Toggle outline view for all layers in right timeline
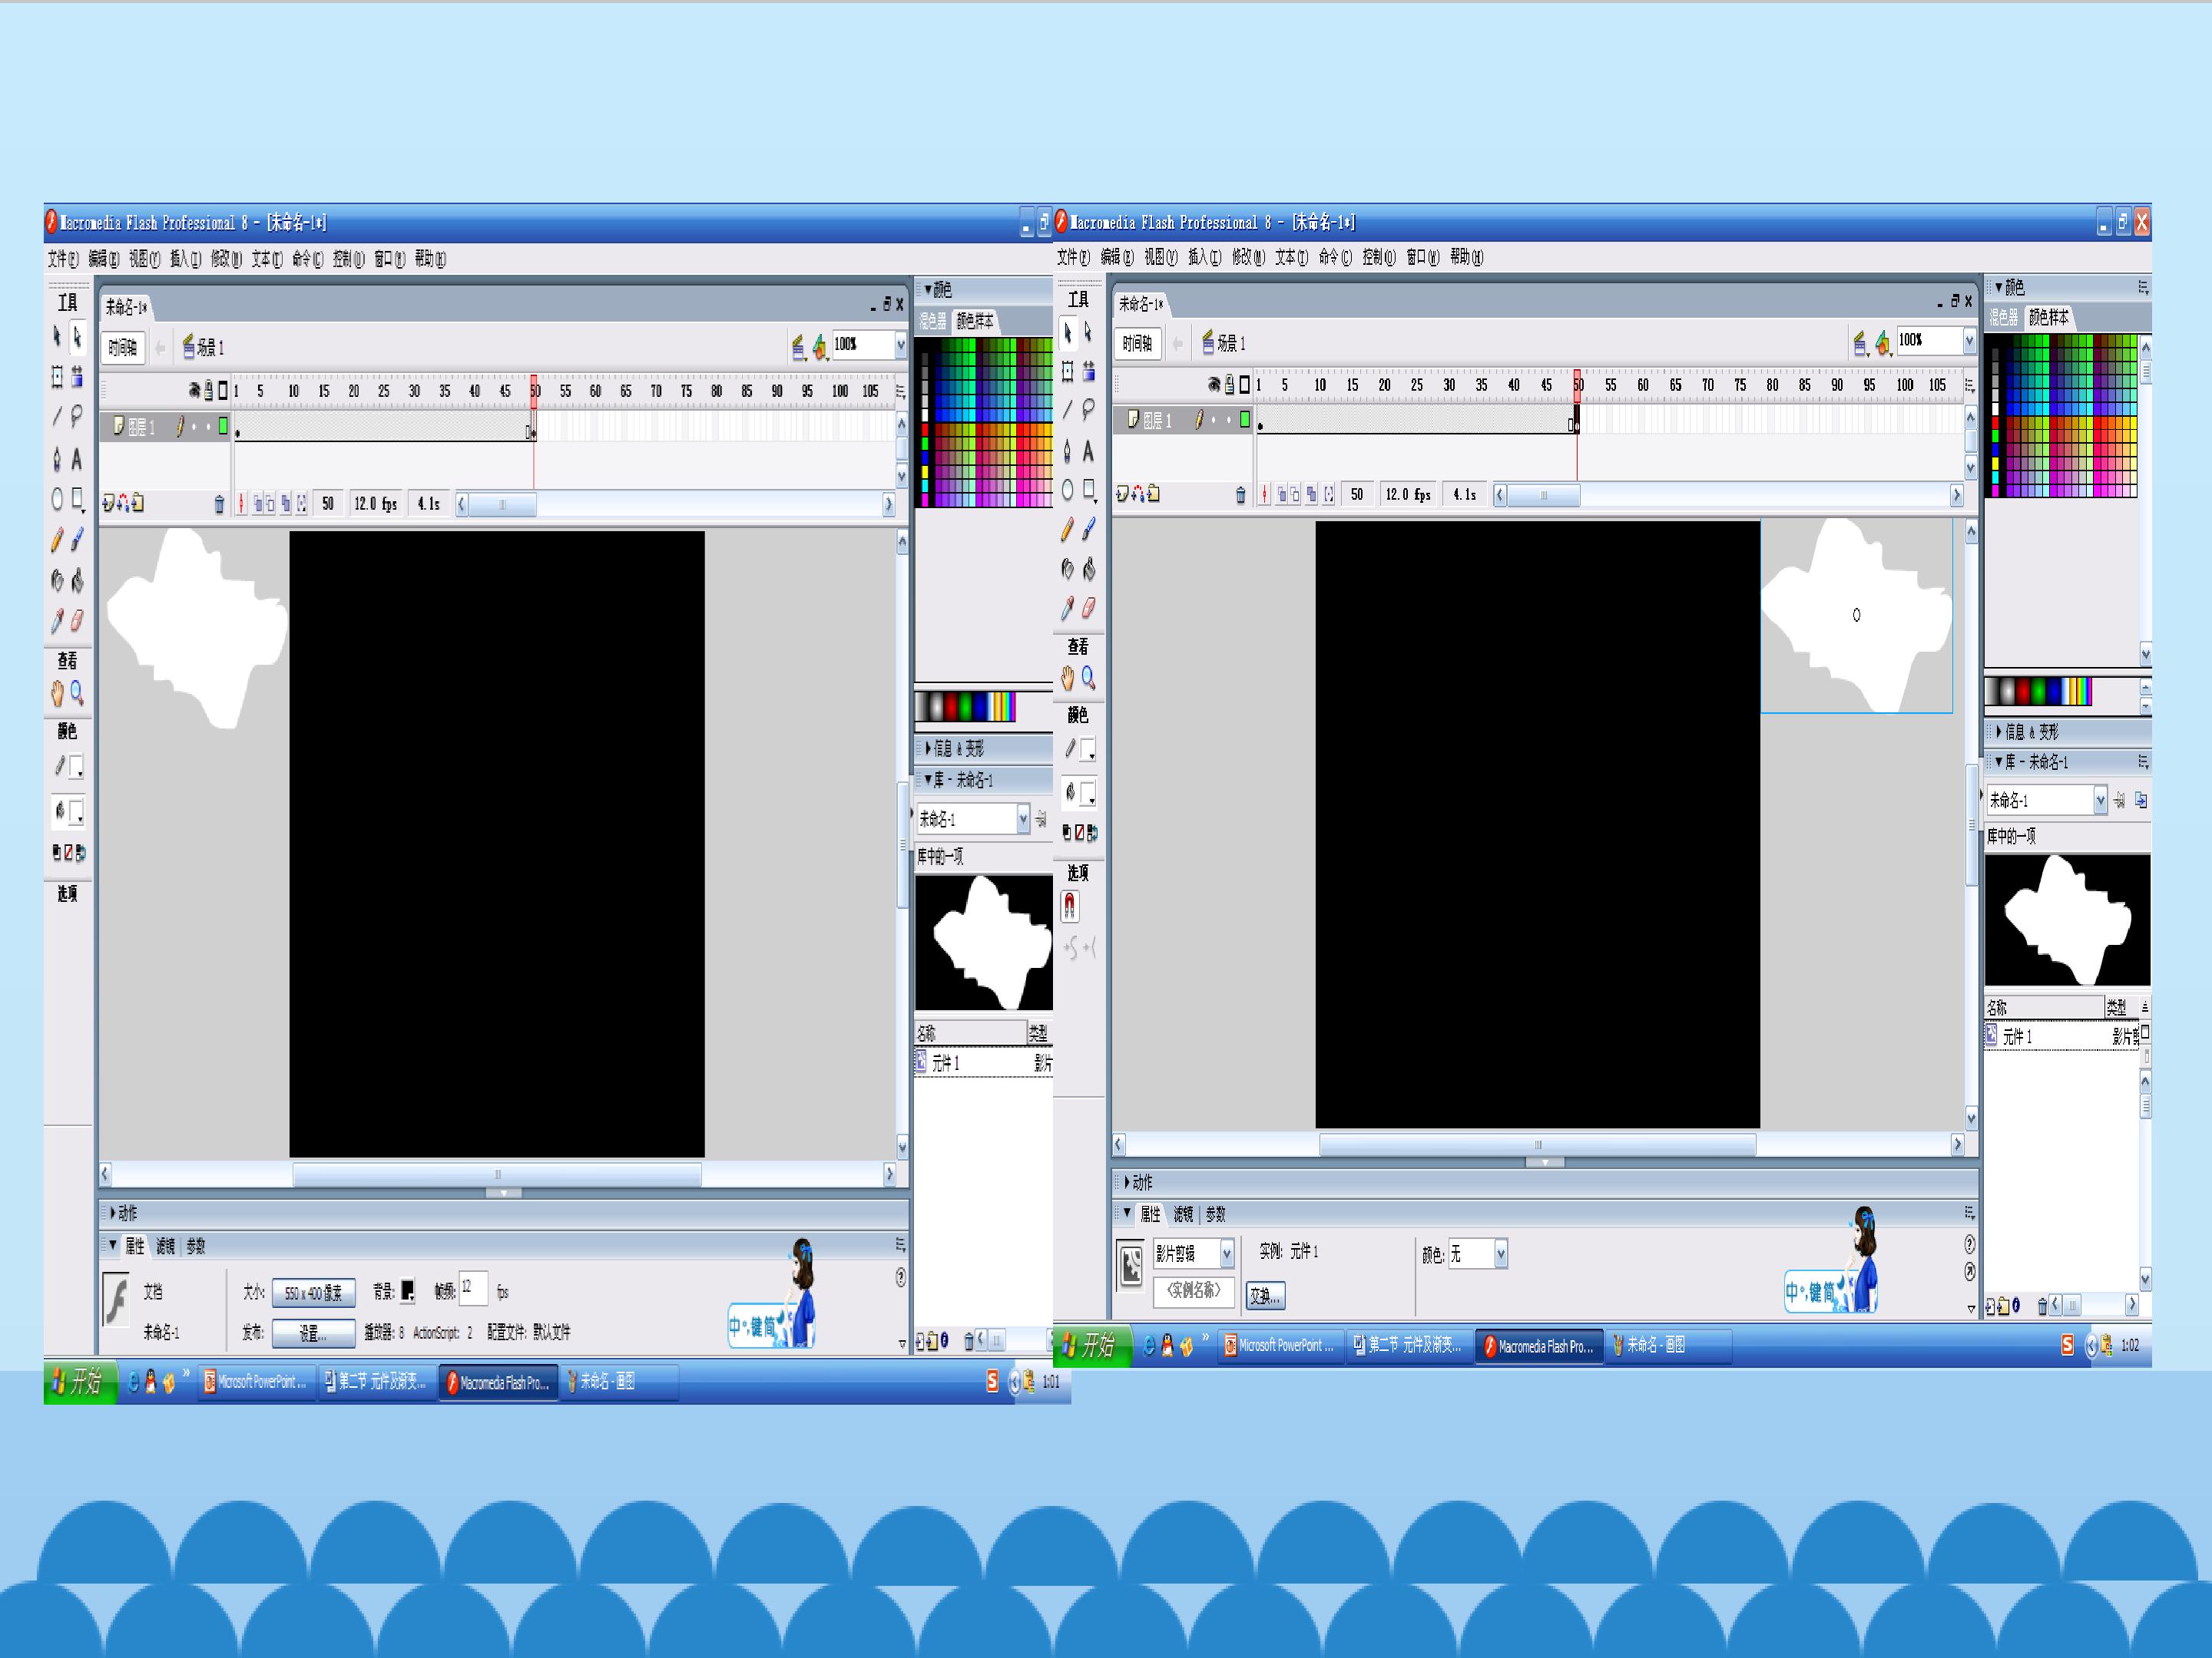 pos(1244,385)
